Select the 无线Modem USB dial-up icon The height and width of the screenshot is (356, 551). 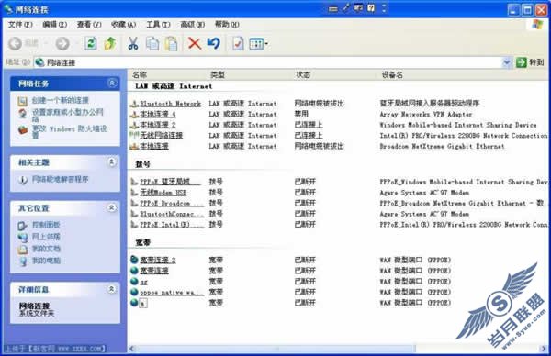[x=134, y=193]
